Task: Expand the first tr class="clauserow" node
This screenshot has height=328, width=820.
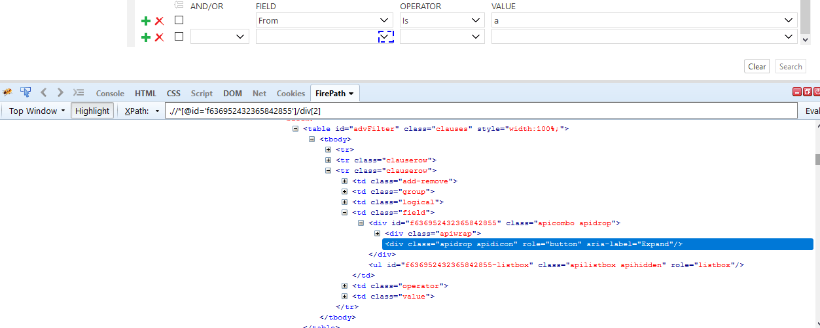Action: pyautogui.click(x=329, y=160)
